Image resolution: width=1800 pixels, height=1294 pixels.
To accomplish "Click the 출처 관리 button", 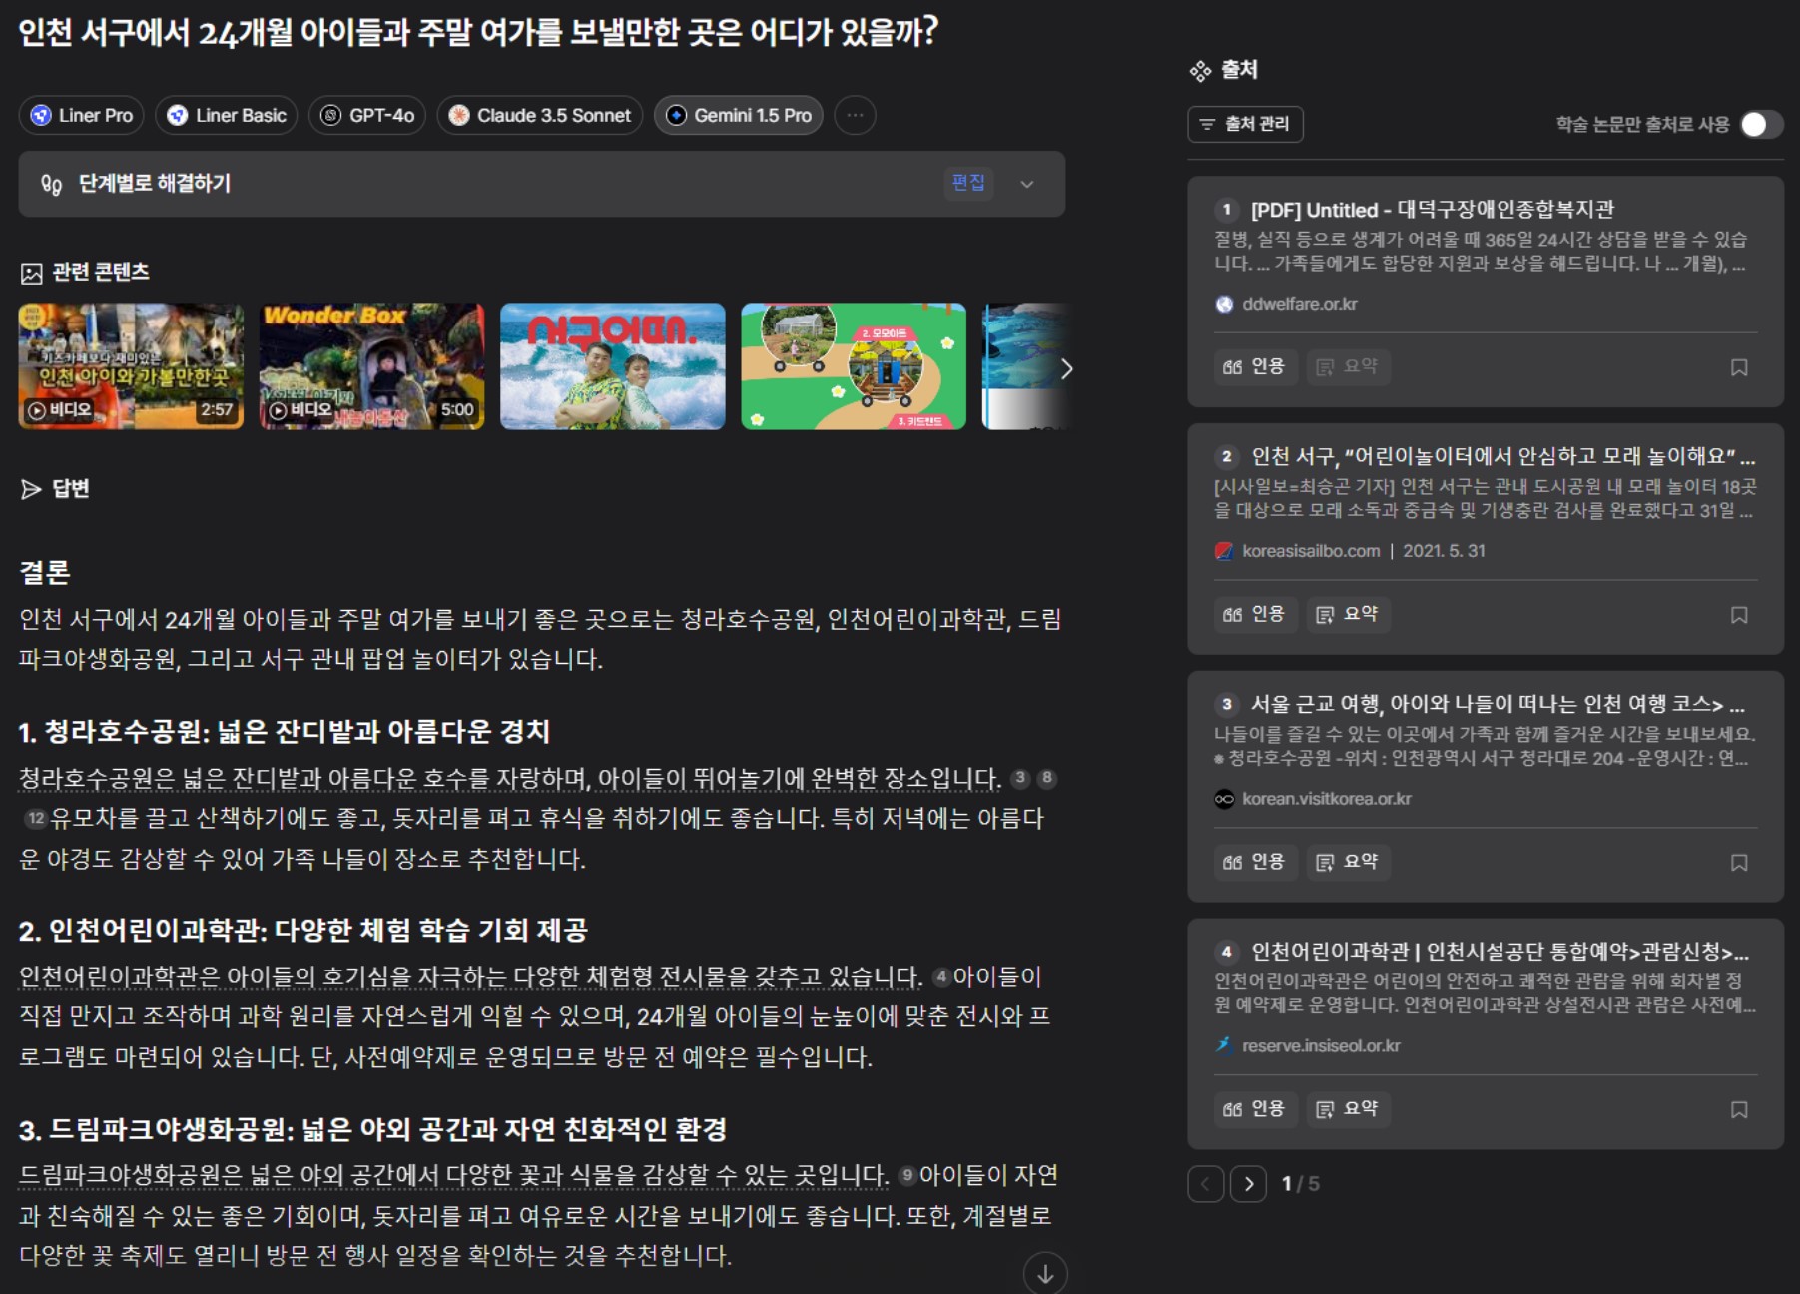I will [1245, 124].
